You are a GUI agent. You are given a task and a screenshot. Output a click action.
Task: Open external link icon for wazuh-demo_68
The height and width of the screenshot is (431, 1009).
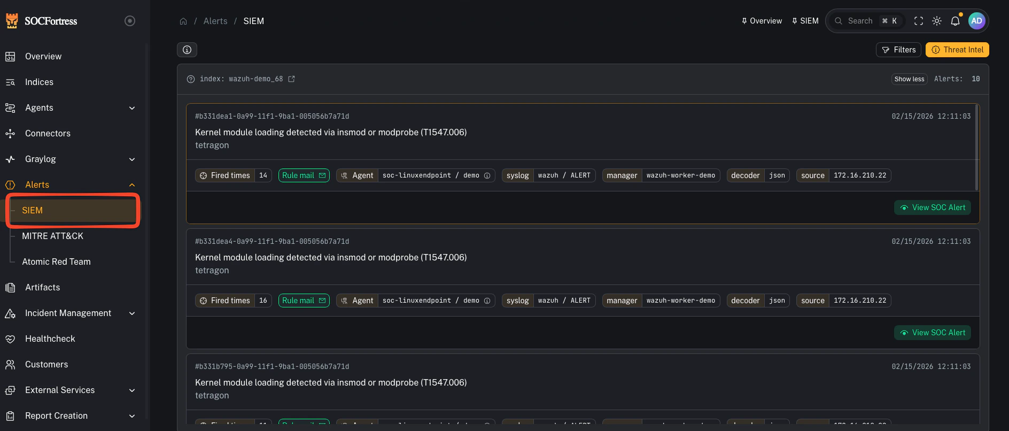click(x=291, y=79)
